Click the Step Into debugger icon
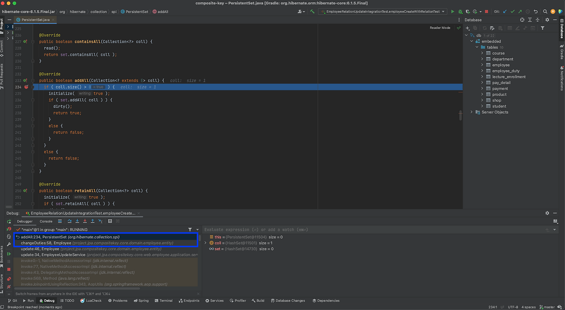 point(77,221)
